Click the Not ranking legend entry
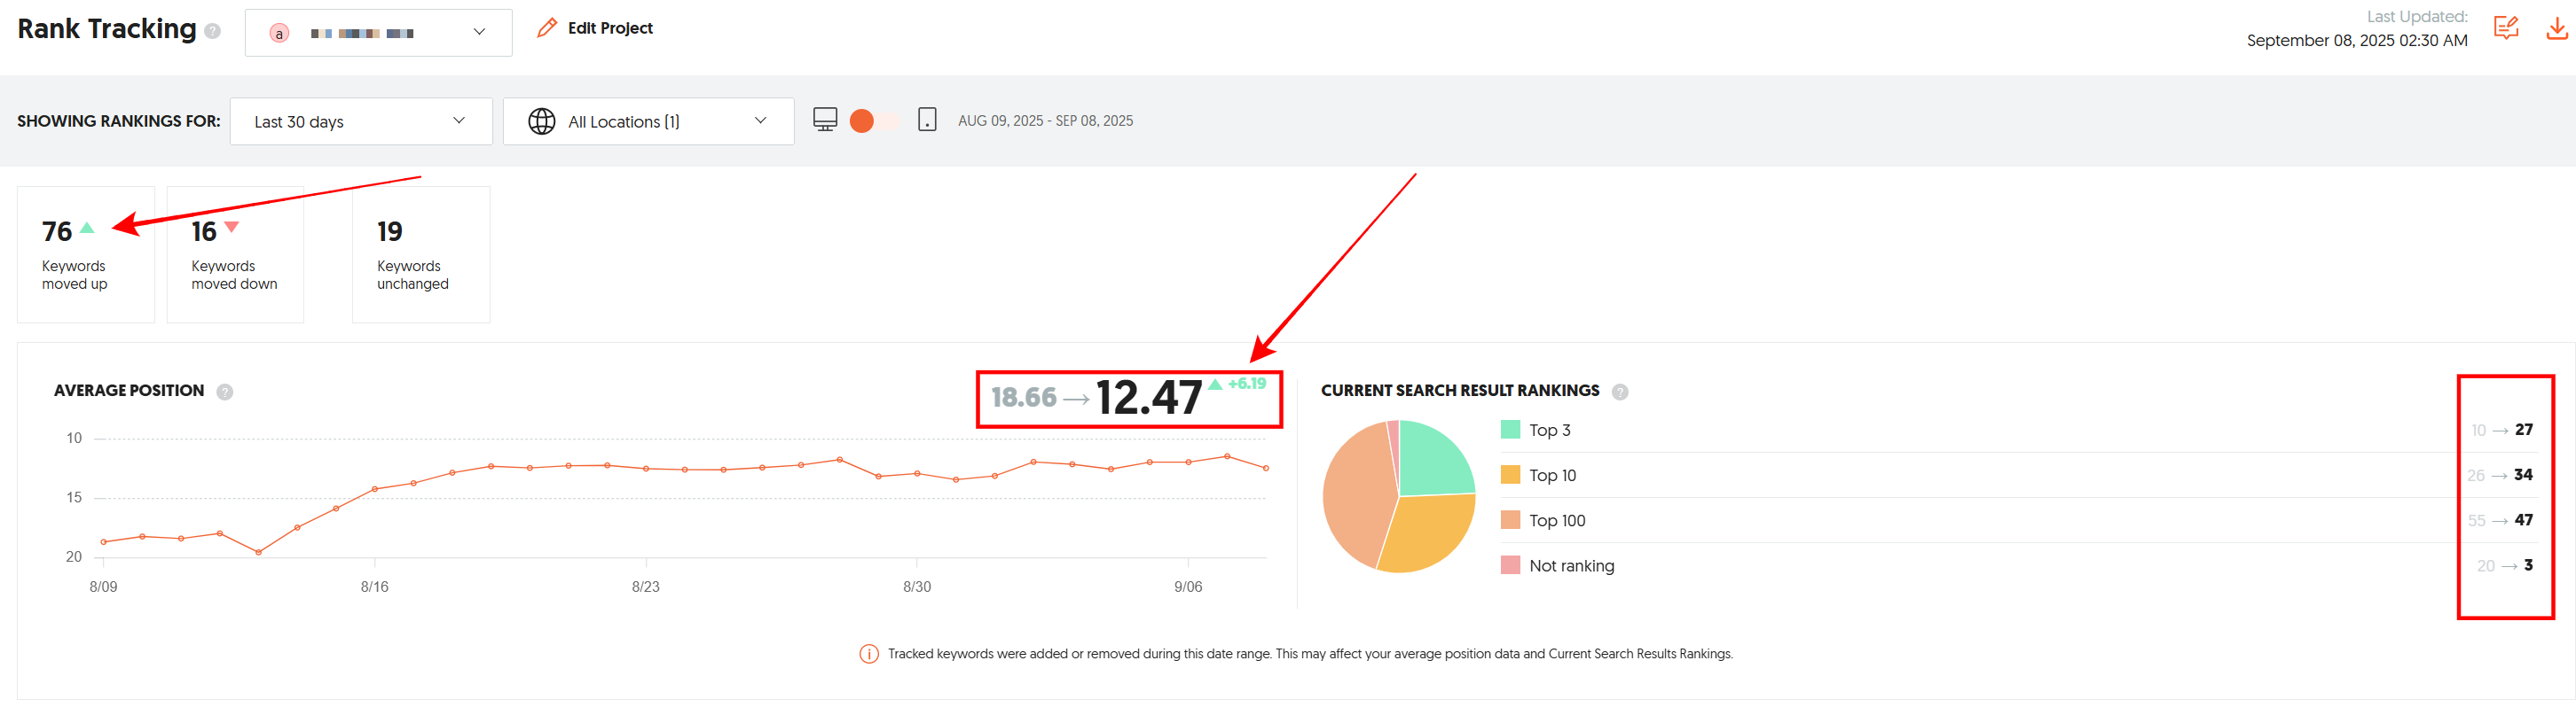The height and width of the screenshot is (715, 2576). [x=1570, y=566]
